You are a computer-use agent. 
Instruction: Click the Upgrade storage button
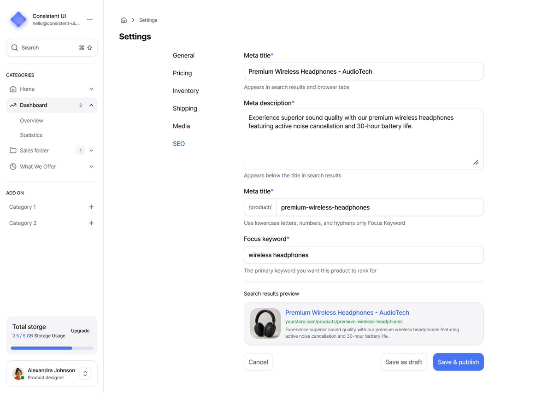[x=80, y=331]
